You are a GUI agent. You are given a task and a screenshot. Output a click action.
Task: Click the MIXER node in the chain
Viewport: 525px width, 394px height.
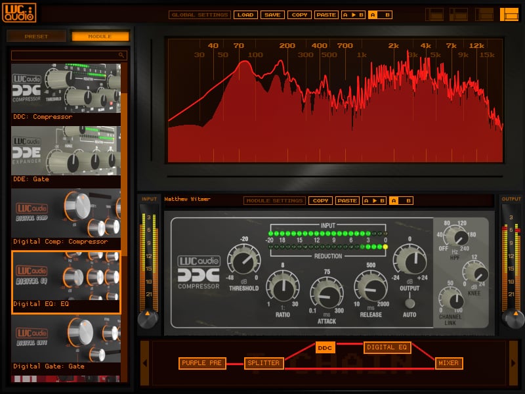(449, 363)
